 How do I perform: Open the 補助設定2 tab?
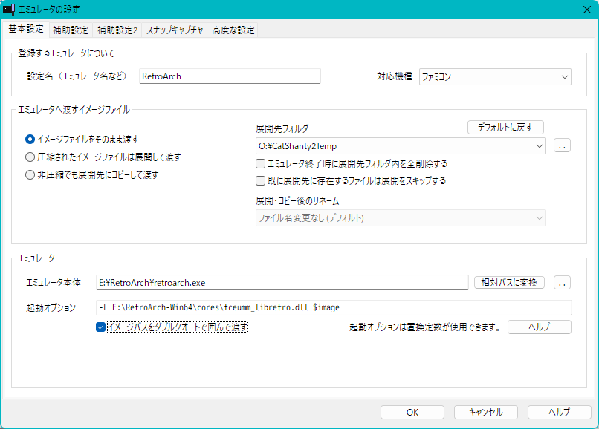[117, 30]
